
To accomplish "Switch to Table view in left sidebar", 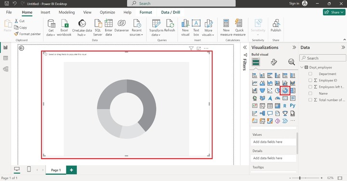I will click(x=5, y=58).
